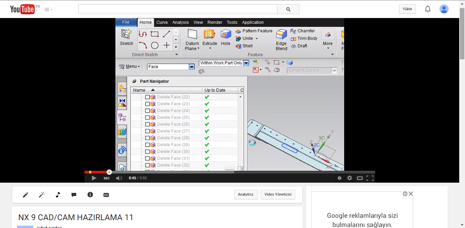Image resolution: width=465 pixels, height=228 pixels.
Task: Select the Rectangle sketch tool
Action: point(155,34)
